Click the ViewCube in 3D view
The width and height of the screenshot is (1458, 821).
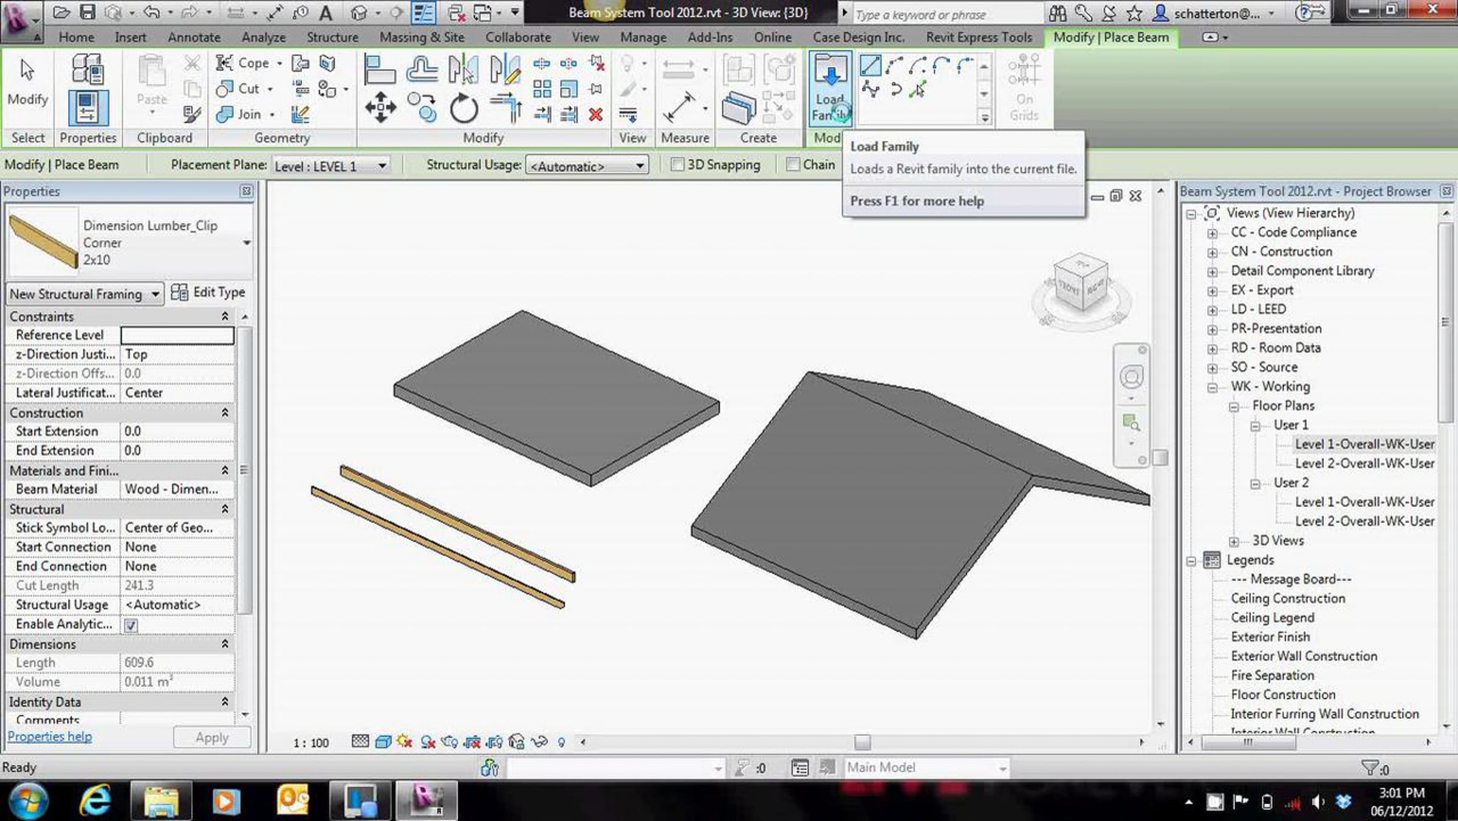pos(1082,284)
